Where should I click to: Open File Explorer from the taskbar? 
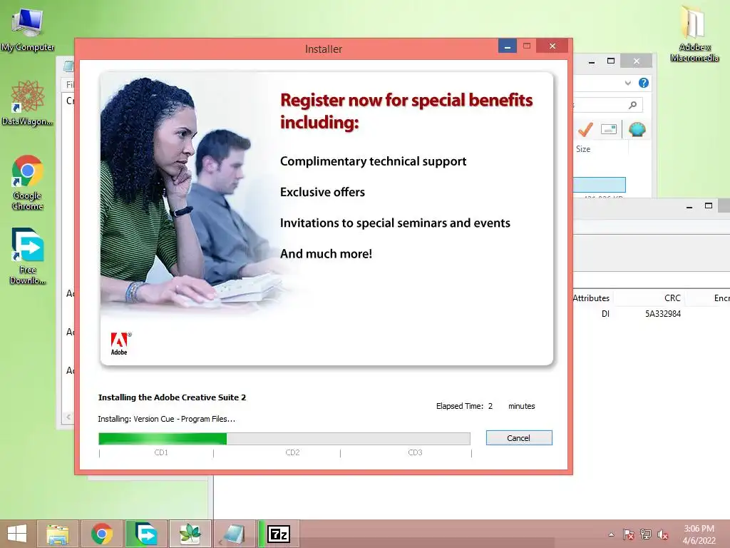tap(58, 534)
